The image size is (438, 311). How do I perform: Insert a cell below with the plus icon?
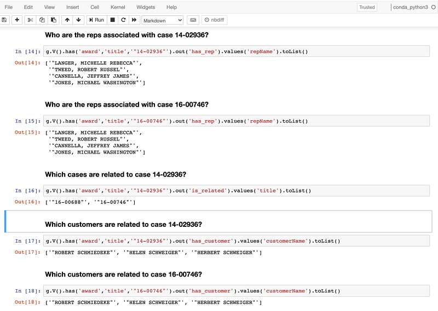[17, 20]
